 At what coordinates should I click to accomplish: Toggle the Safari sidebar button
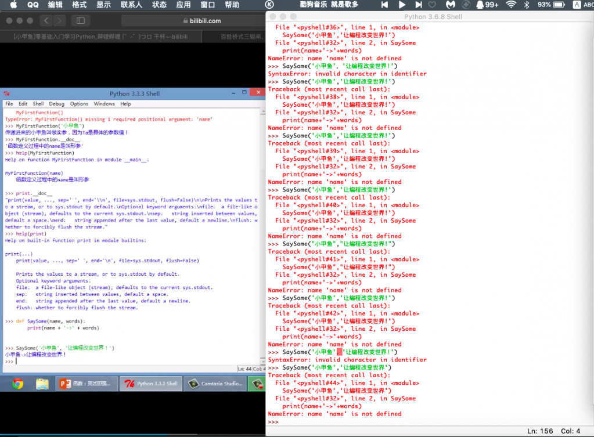(x=80, y=21)
